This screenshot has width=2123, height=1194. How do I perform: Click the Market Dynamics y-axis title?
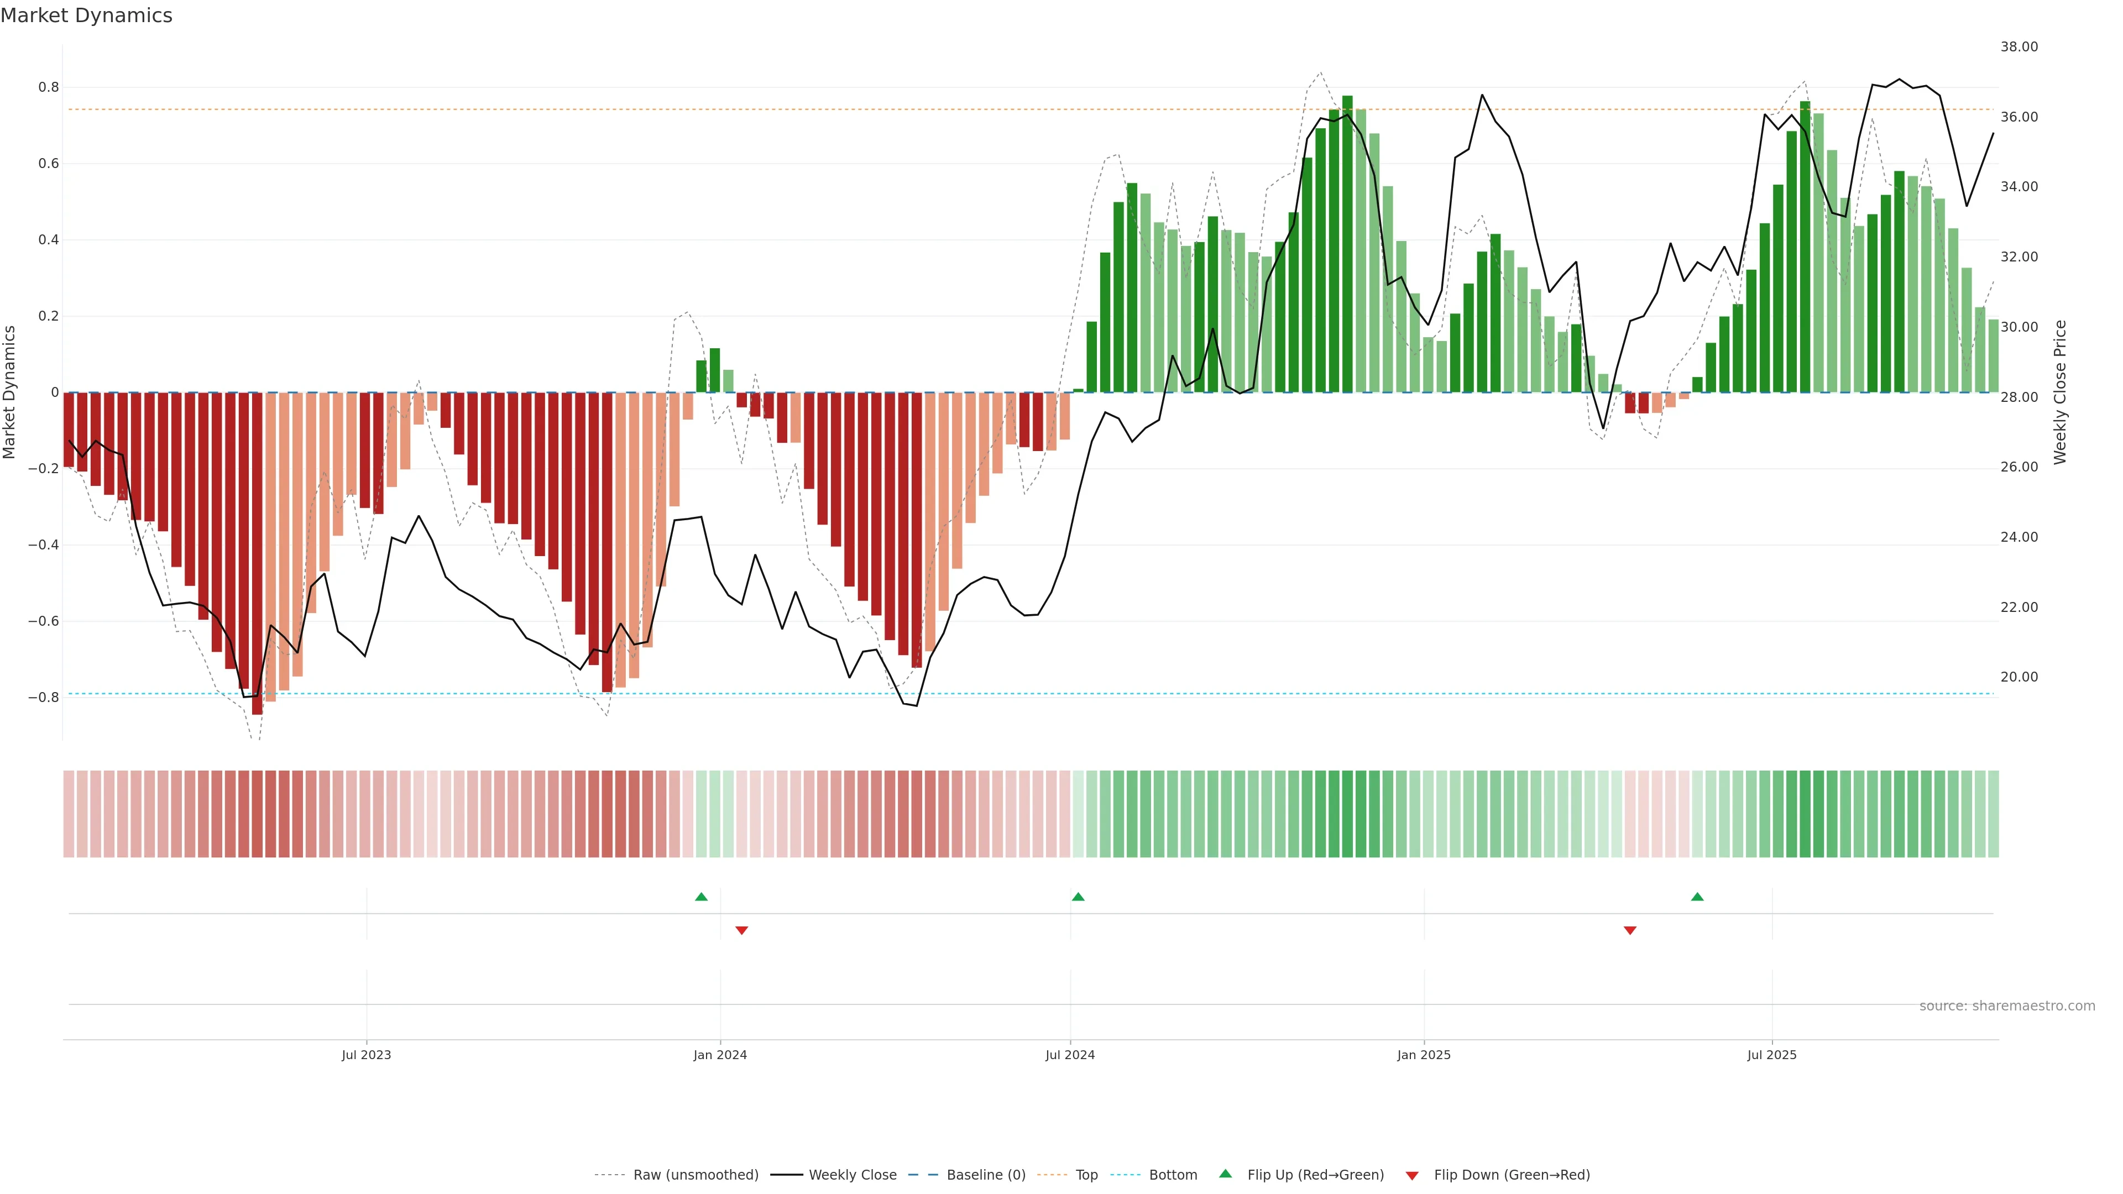tap(10, 392)
